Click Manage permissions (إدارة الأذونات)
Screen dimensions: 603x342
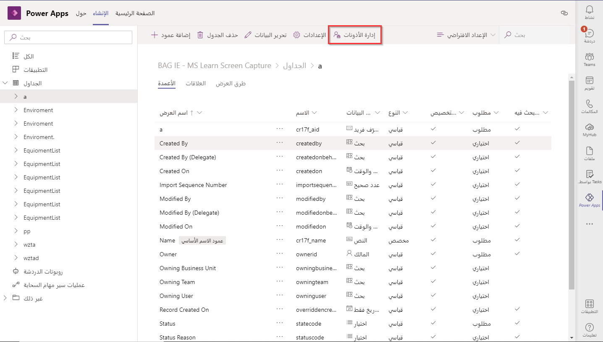point(354,35)
